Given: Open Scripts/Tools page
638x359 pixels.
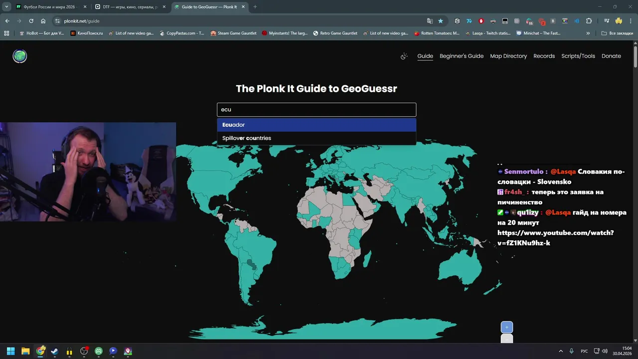Looking at the screenshot, I should coord(578,56).
